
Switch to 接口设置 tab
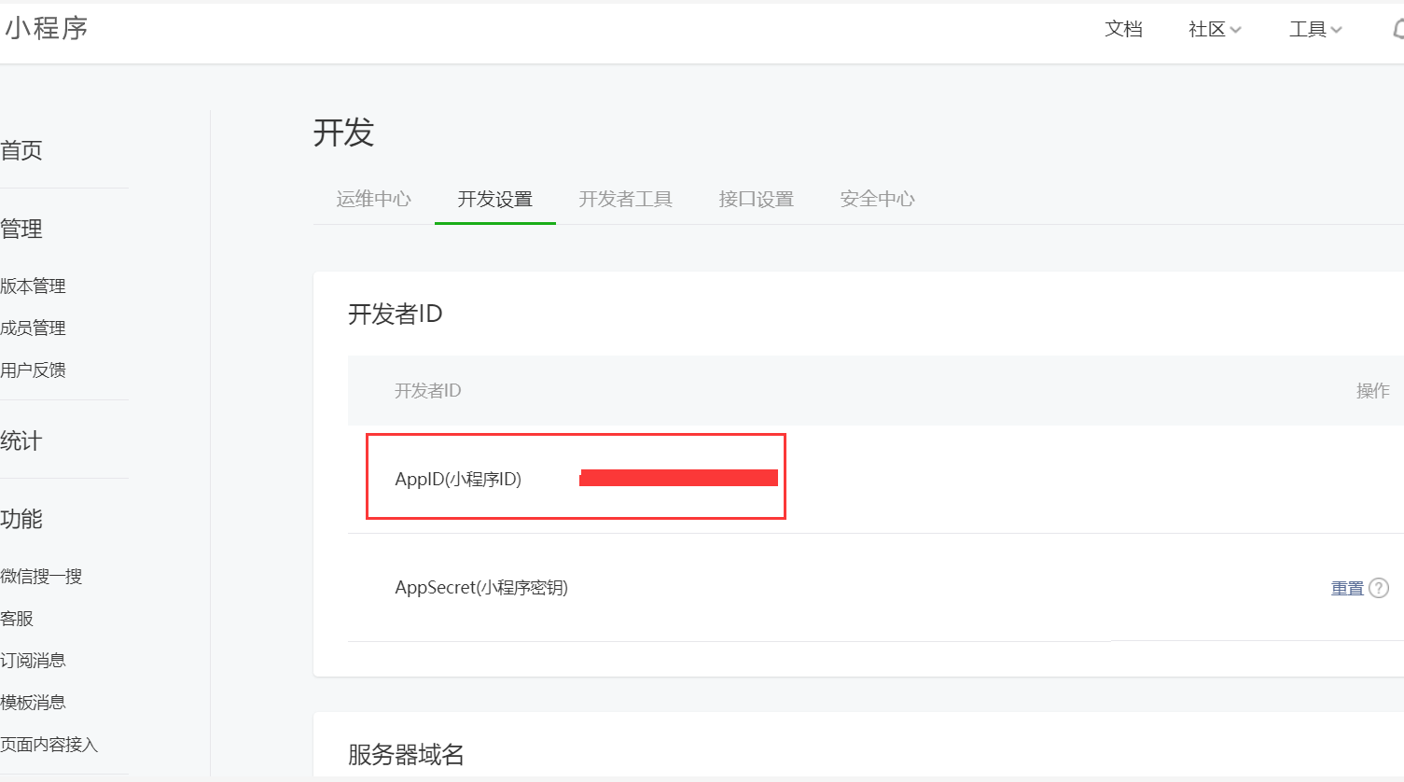click(757, 199)
